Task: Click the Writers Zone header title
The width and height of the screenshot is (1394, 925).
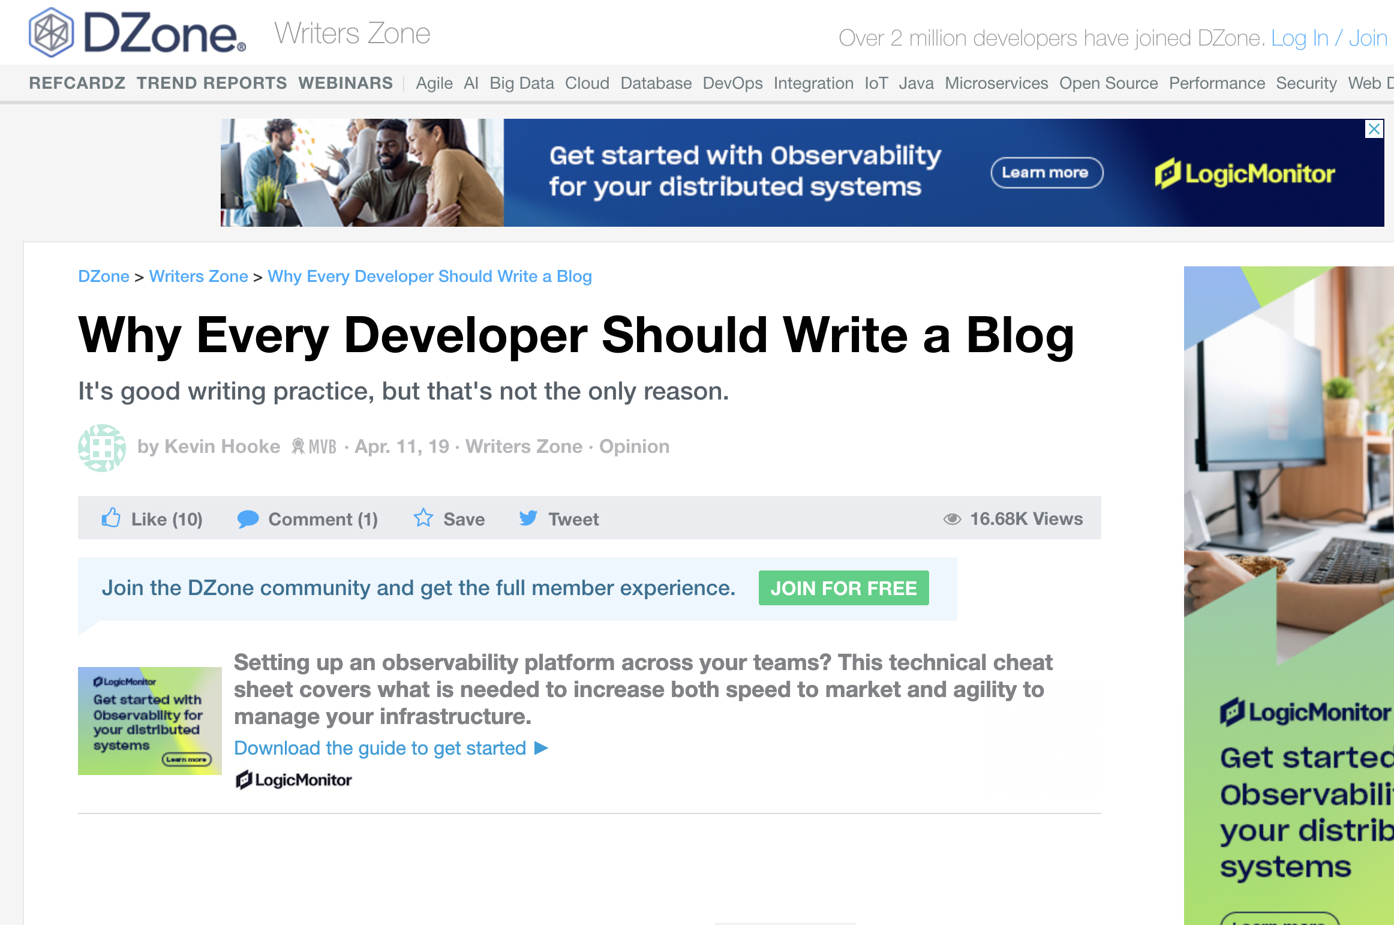Action: (x=352, y=34)
